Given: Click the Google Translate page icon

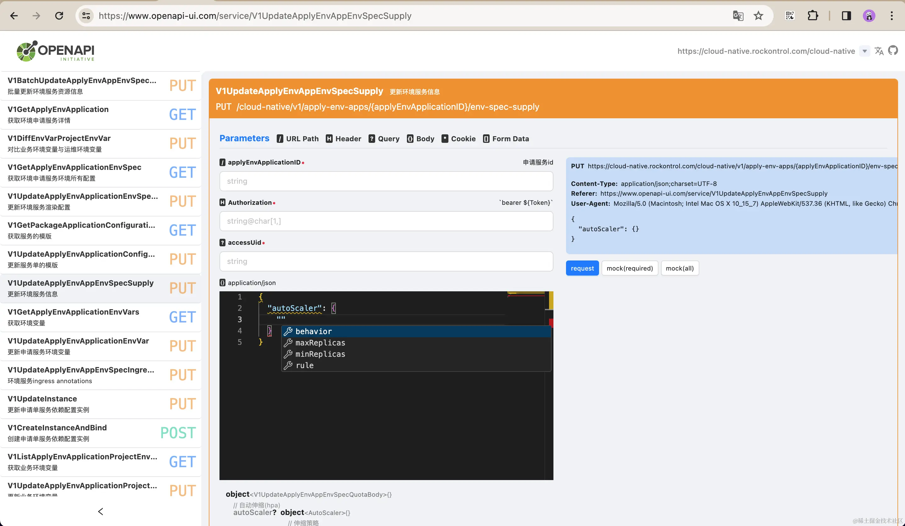Looking at the screenshot, I should click(x=738, y=16).
